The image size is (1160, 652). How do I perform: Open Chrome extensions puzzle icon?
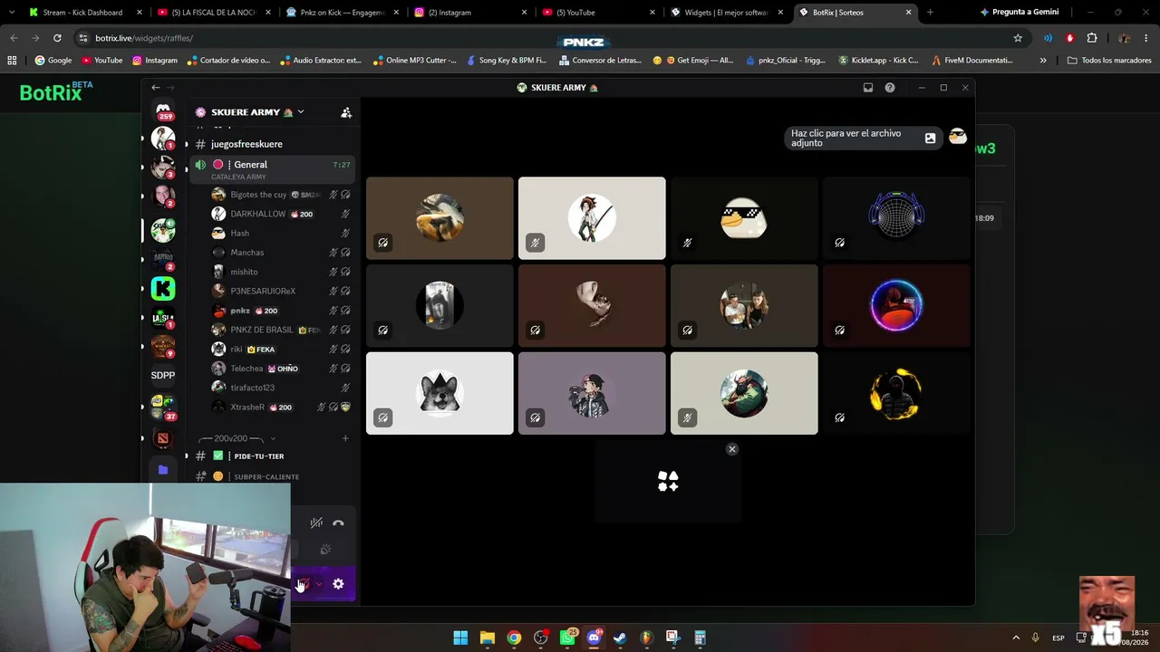click(1092, 38)
